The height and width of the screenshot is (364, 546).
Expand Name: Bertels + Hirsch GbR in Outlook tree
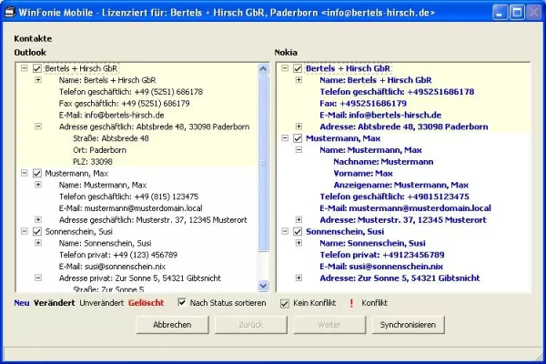coord(38,80)
